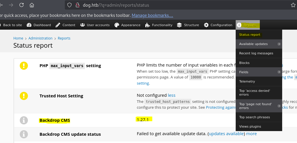The height and width of the screenshot is (143, 297).
Task: Expand Top 'page not found' errors submenu arrow
Action: [279, 106]
